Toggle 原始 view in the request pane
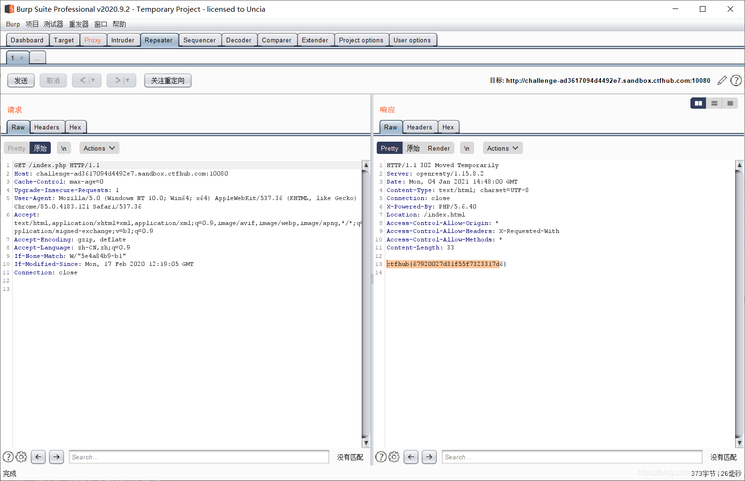Image resolution: width=745 pixels, height=481 pixels. click(40, 148)
